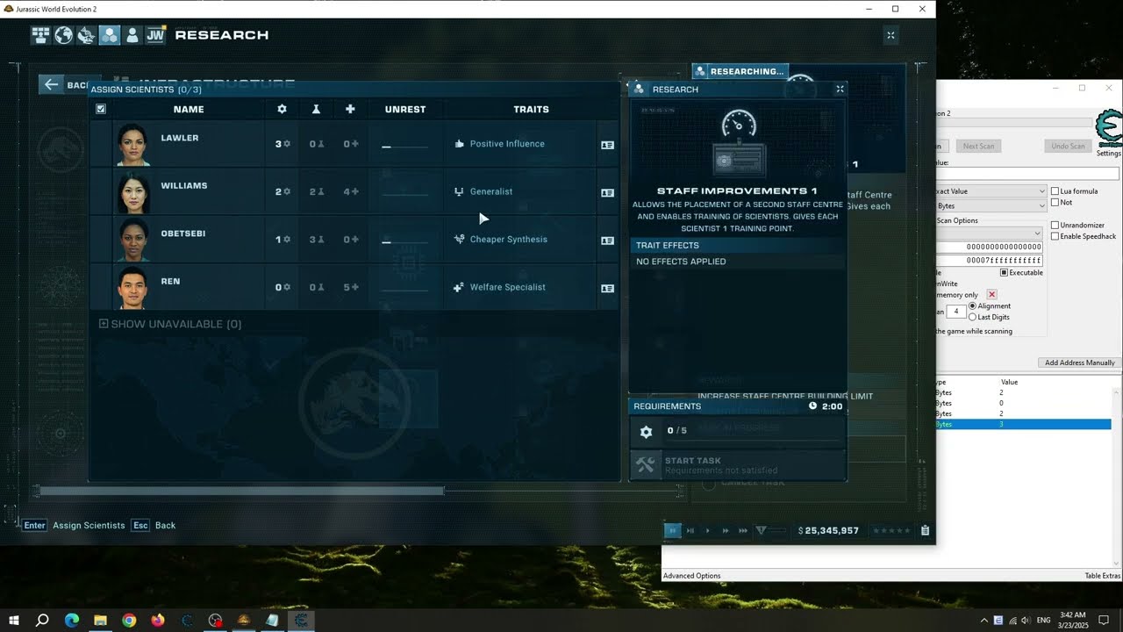Click Next Scan in Cheat Engine

point(978,146)
